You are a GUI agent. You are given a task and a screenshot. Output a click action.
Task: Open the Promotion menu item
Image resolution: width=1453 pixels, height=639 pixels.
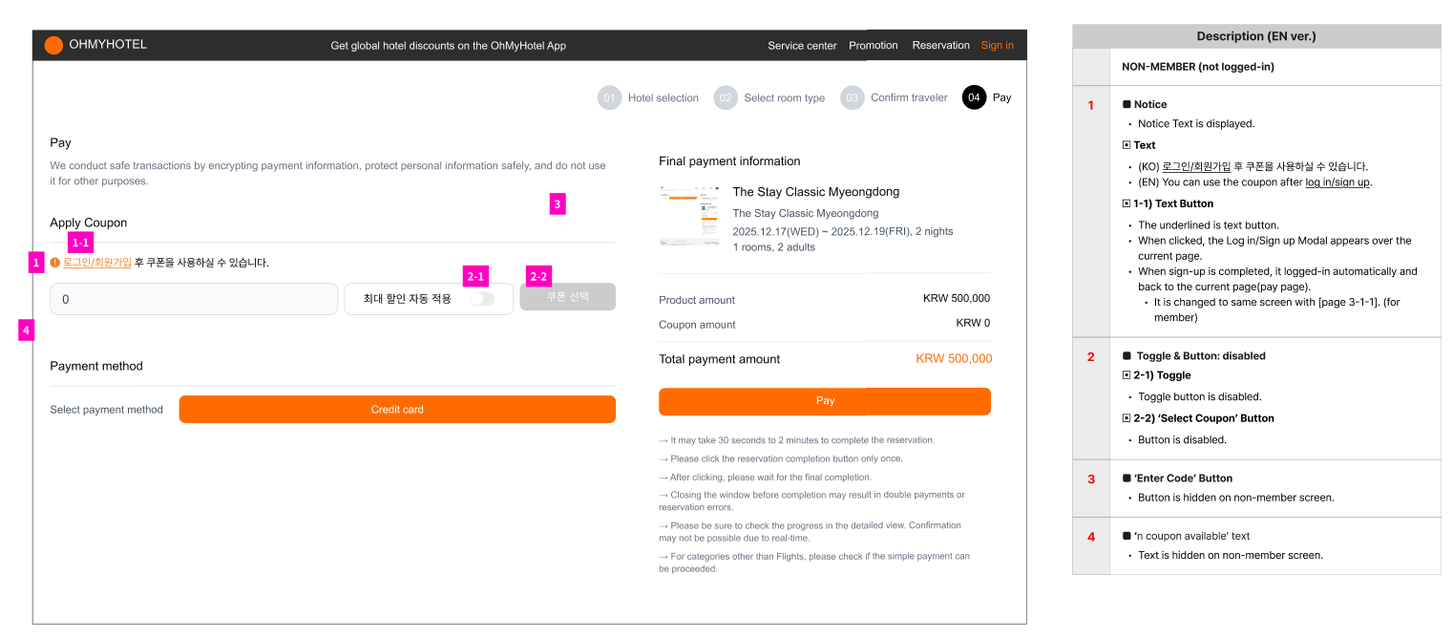pos(874,46)
